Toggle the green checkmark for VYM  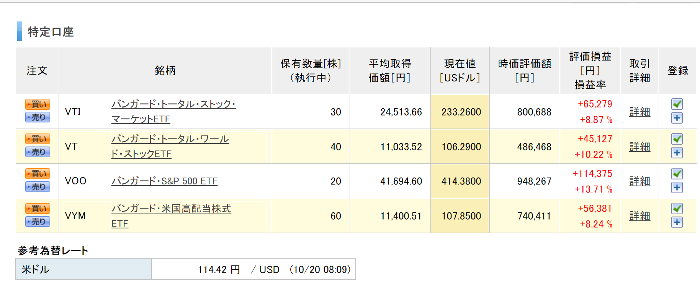coord(677,209)
